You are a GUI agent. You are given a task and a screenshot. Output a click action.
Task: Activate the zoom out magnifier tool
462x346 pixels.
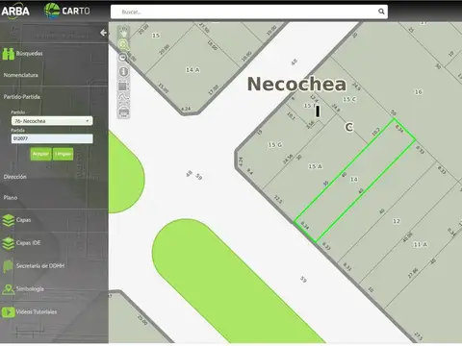click(x=123, y=58)
